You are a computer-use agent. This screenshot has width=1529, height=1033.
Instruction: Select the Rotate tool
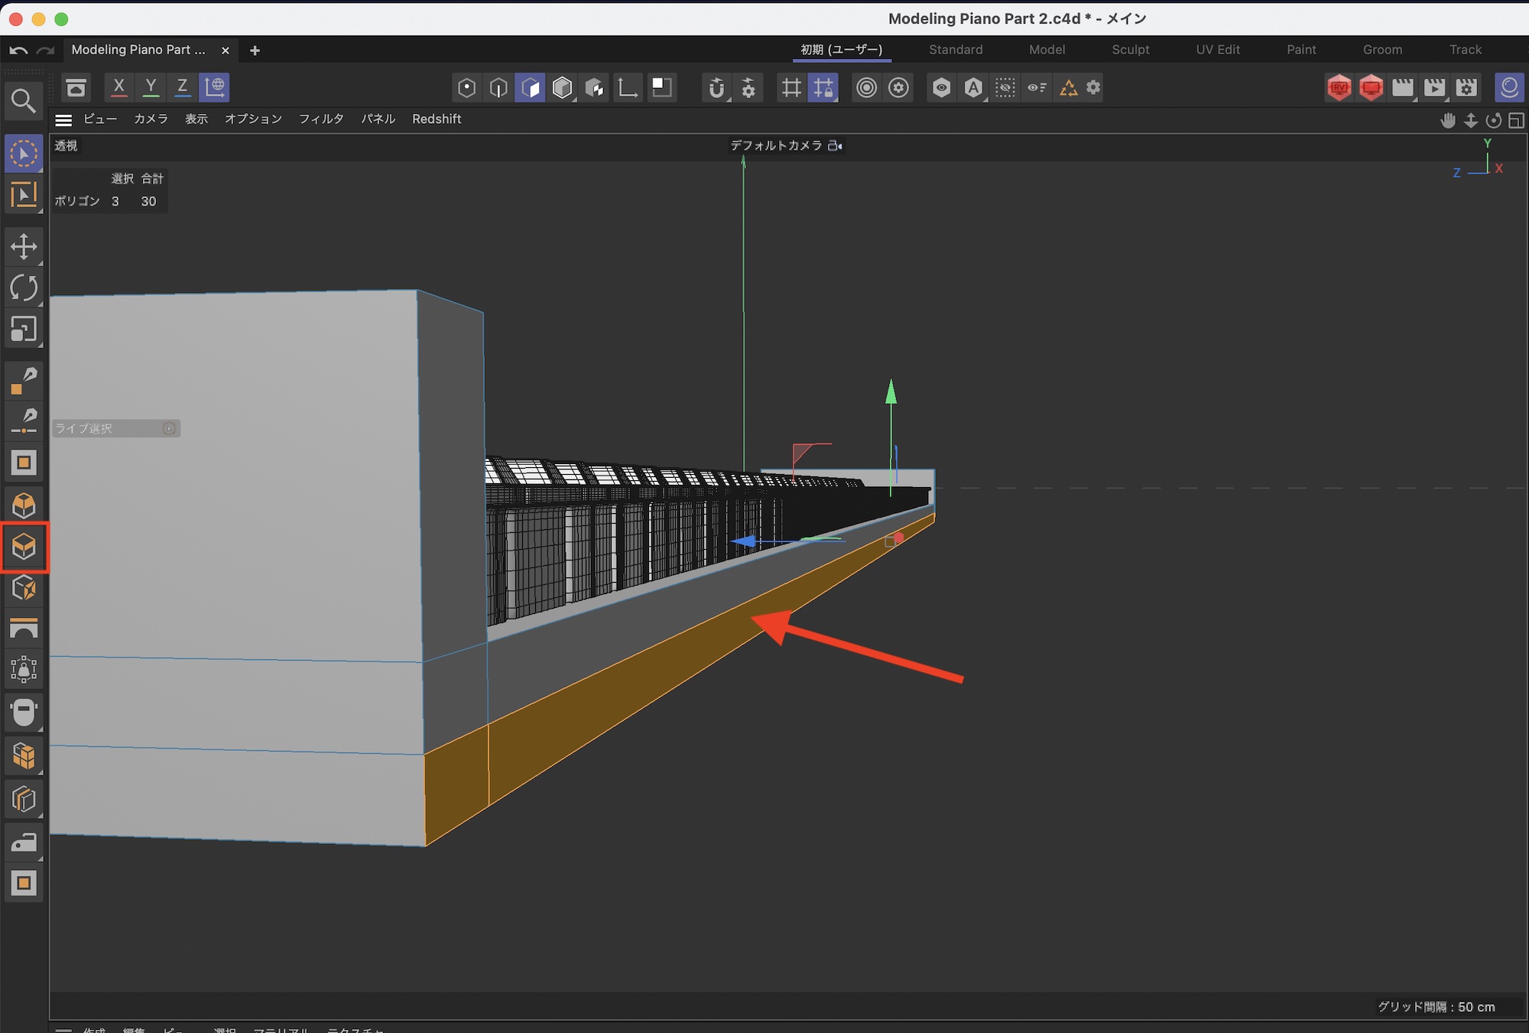(x=24, y=288)
